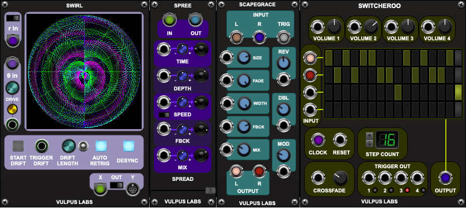Screen dimensions: 466x208
Task: Toggle the AUTO RETRIG lit button
Action: (101, 146)
